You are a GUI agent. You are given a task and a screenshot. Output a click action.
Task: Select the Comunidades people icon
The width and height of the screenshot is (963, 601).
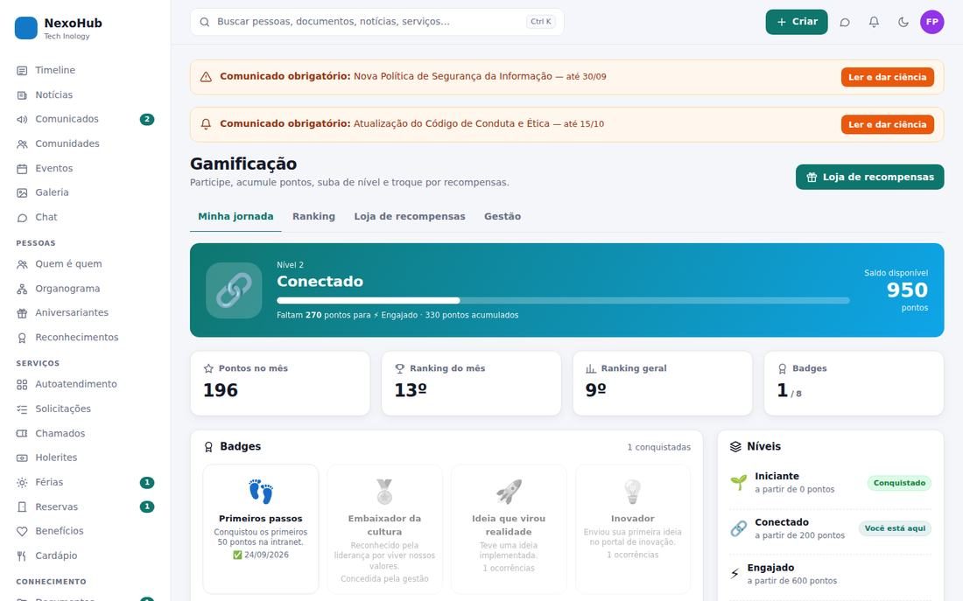click(22, 144)
